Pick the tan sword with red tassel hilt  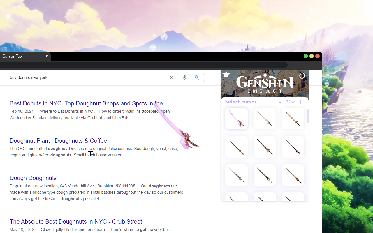click(293, 175)
